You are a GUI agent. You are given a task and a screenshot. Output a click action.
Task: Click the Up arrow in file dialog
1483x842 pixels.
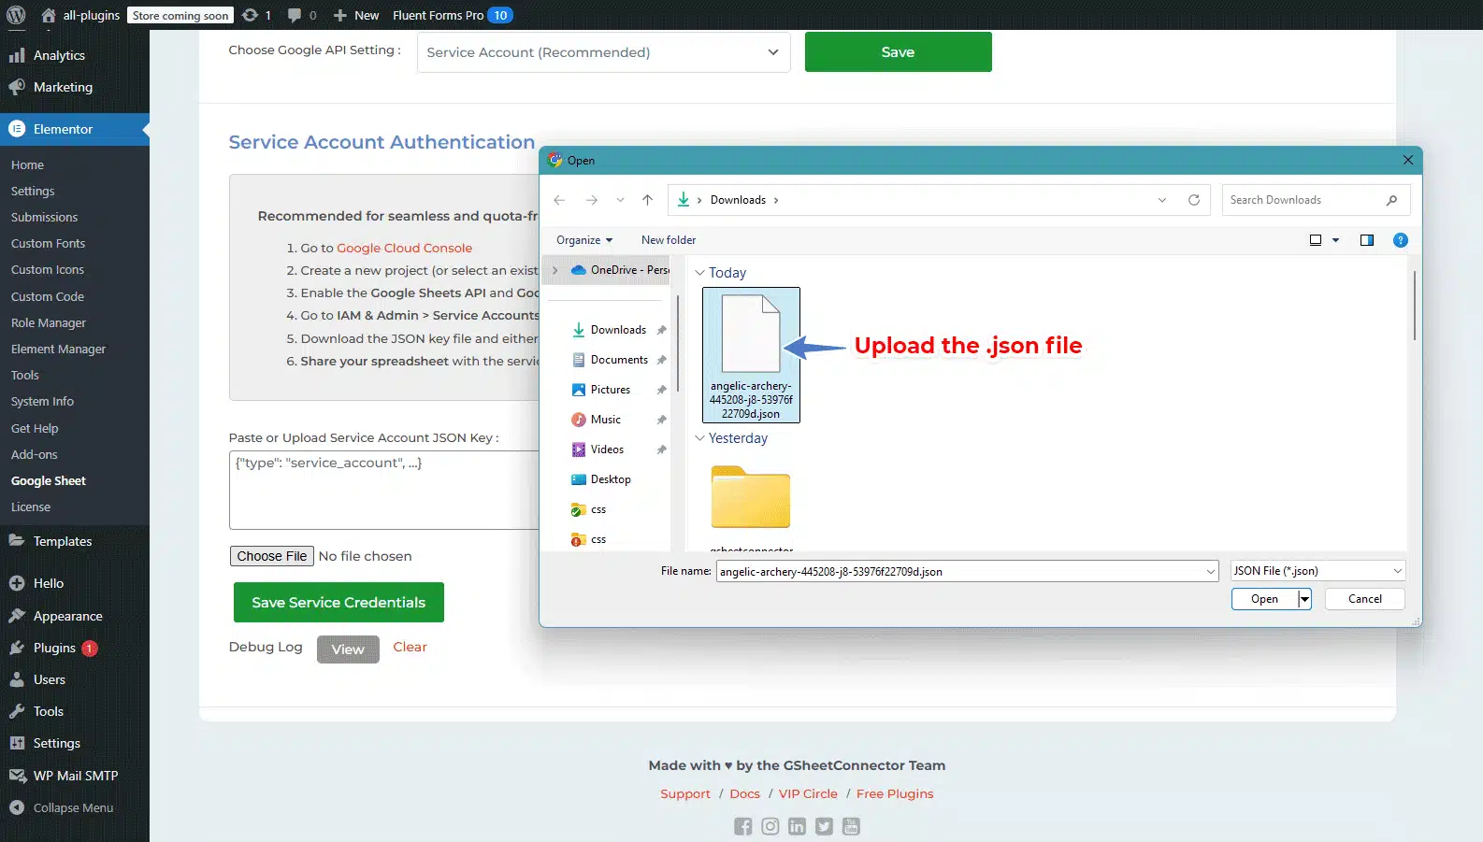coord(647,200)
